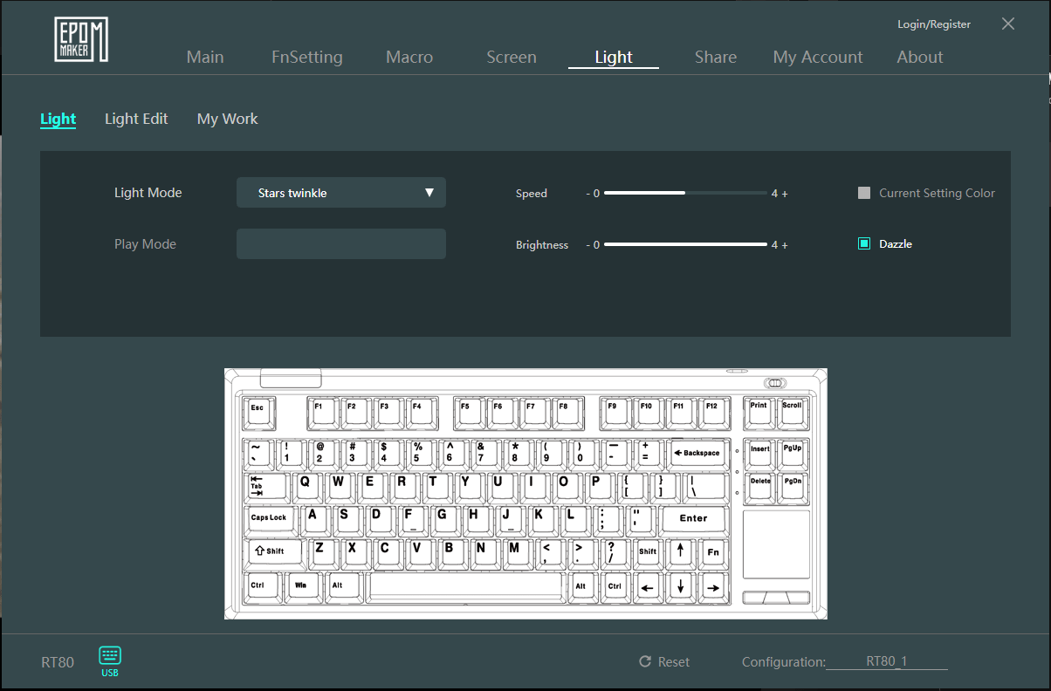
Task: Enable the Current Setting Color checkbox
Action: click(x=864, y=194)
